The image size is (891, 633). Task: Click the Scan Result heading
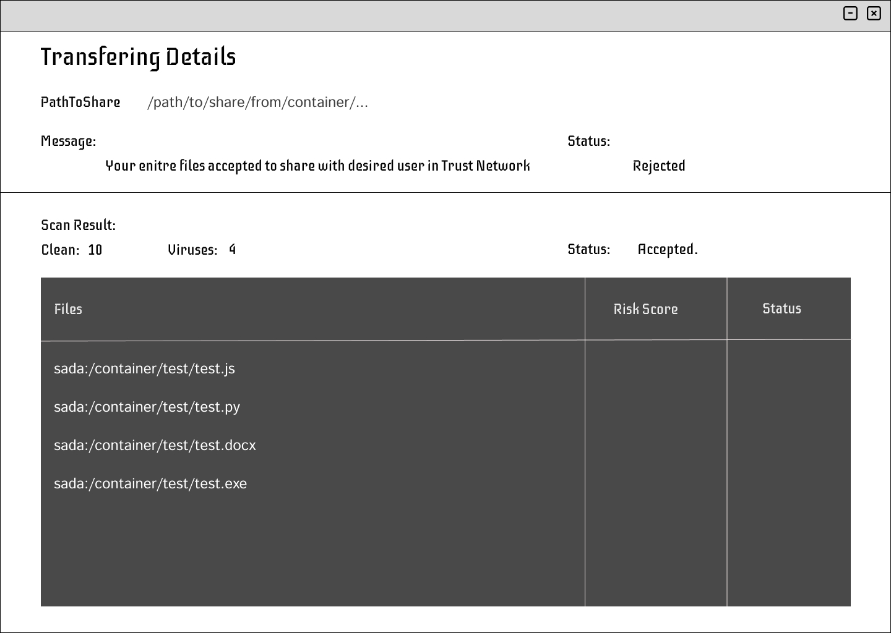click(x=78, y=225)
